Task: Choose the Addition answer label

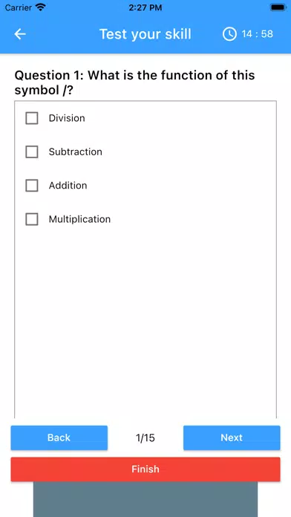Action: pos(68,185)
